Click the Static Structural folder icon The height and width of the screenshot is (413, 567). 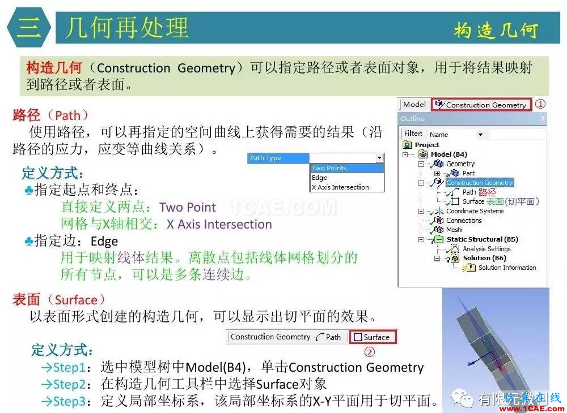pos(439,239)
